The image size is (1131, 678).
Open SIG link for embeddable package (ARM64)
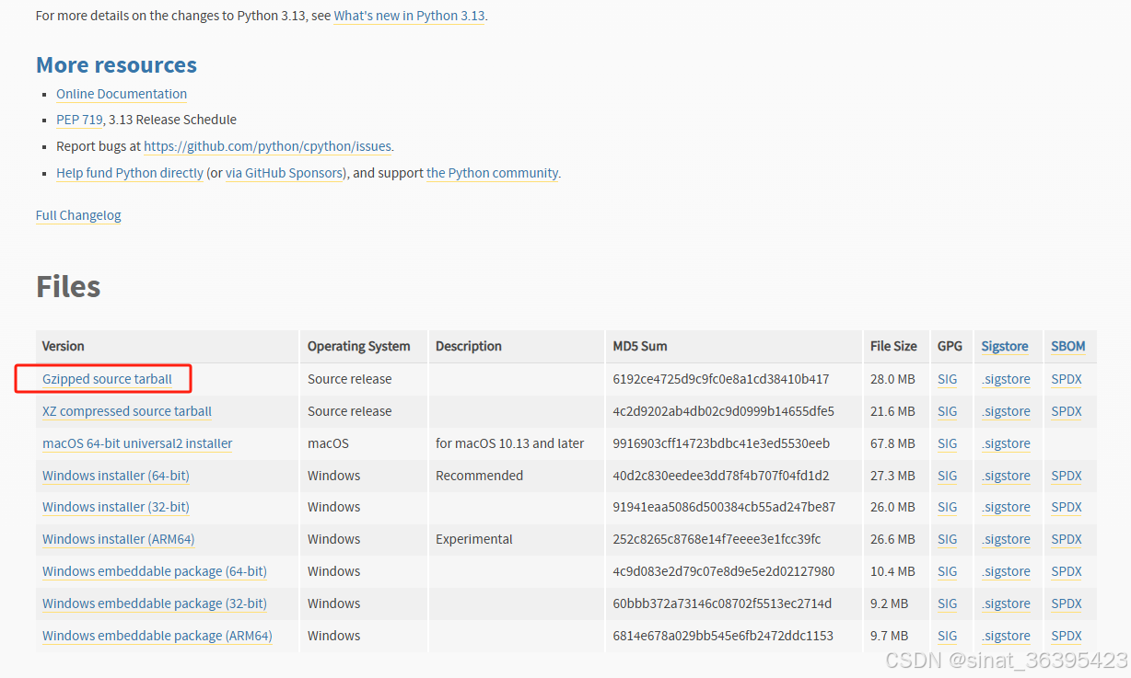[948, 636]
